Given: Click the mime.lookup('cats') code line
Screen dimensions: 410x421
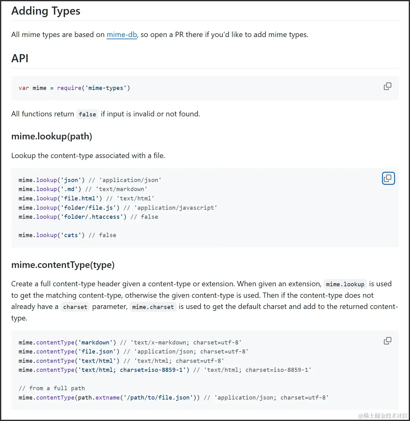Looking at the screenshot, I should [x=67, y=235].
